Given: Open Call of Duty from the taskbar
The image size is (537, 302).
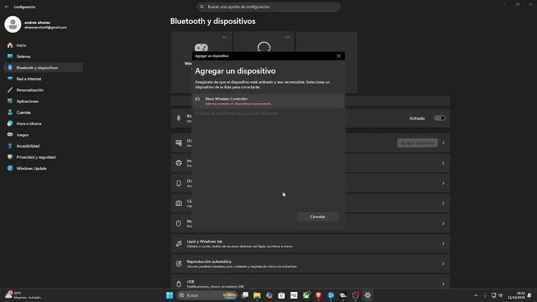Looking at the screenshot, I should click(x=343, y=295).
